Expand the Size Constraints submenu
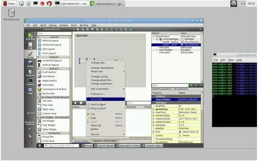The width and height of the screenshot is (259, 162). pos(106,89)
